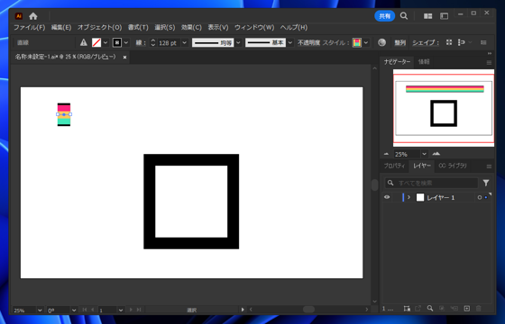
Task: Open the ウィンドウ(W) menu
Action: click(254, 28)
